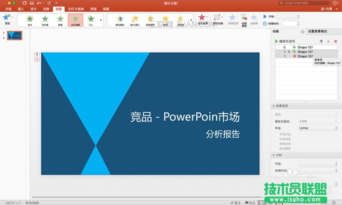
Task: Expand the entrance effects gallery arrow
Action: pos(101,20)
